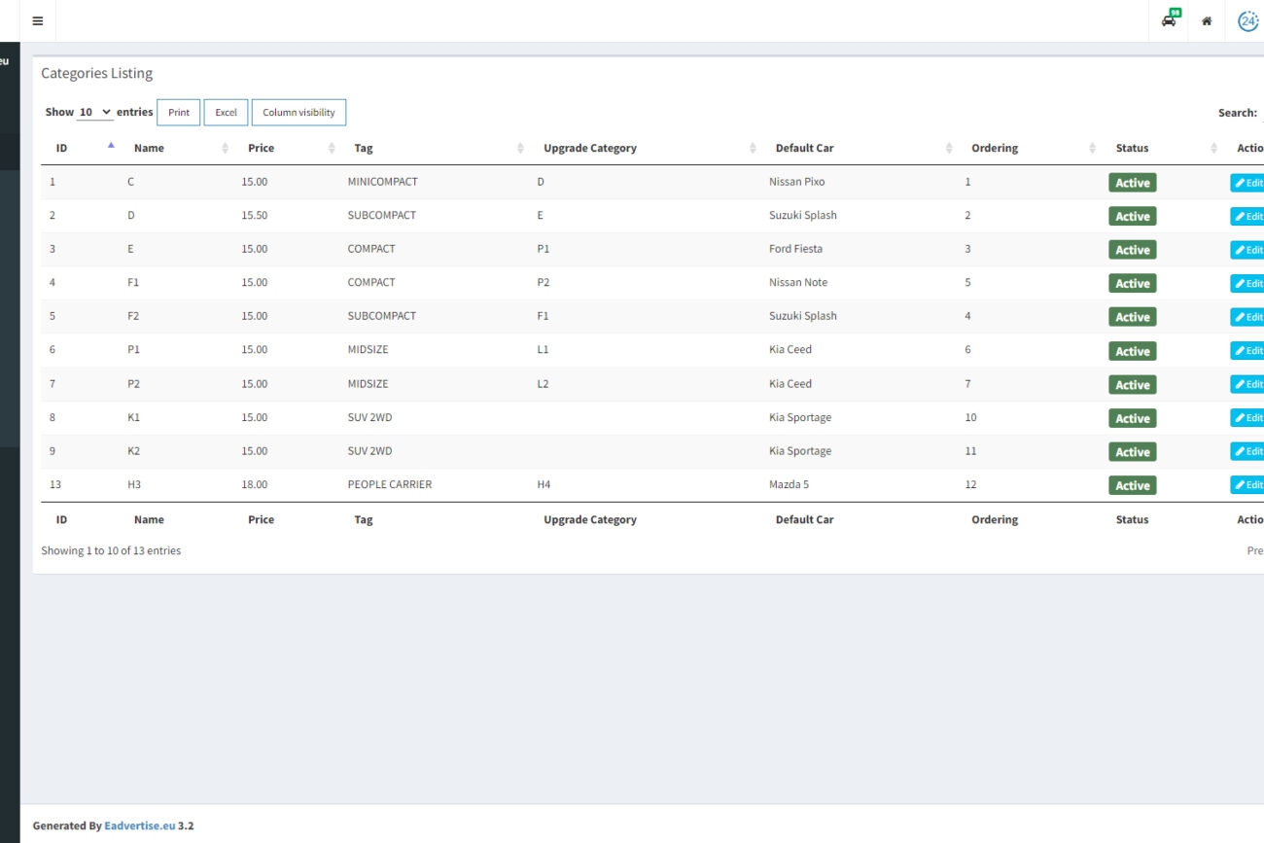The width and height of the screenshot is (1264, 843).
Task: Edit the H3 People Carrier category row
Action: pyautogui.click(x=1247, y=485)
